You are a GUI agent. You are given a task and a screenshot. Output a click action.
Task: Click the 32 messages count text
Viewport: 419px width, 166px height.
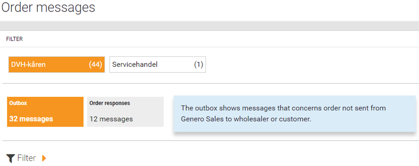[31, 119]
